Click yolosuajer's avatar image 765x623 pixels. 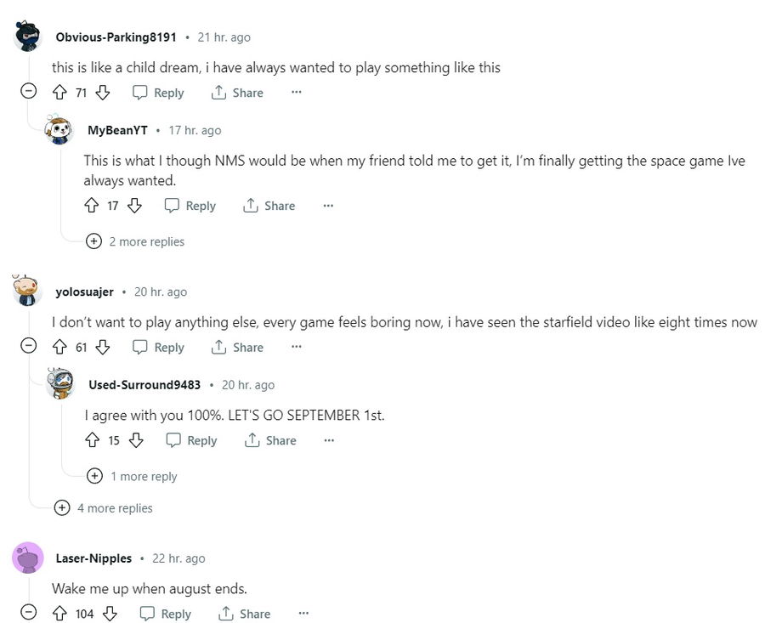[28, 291]
